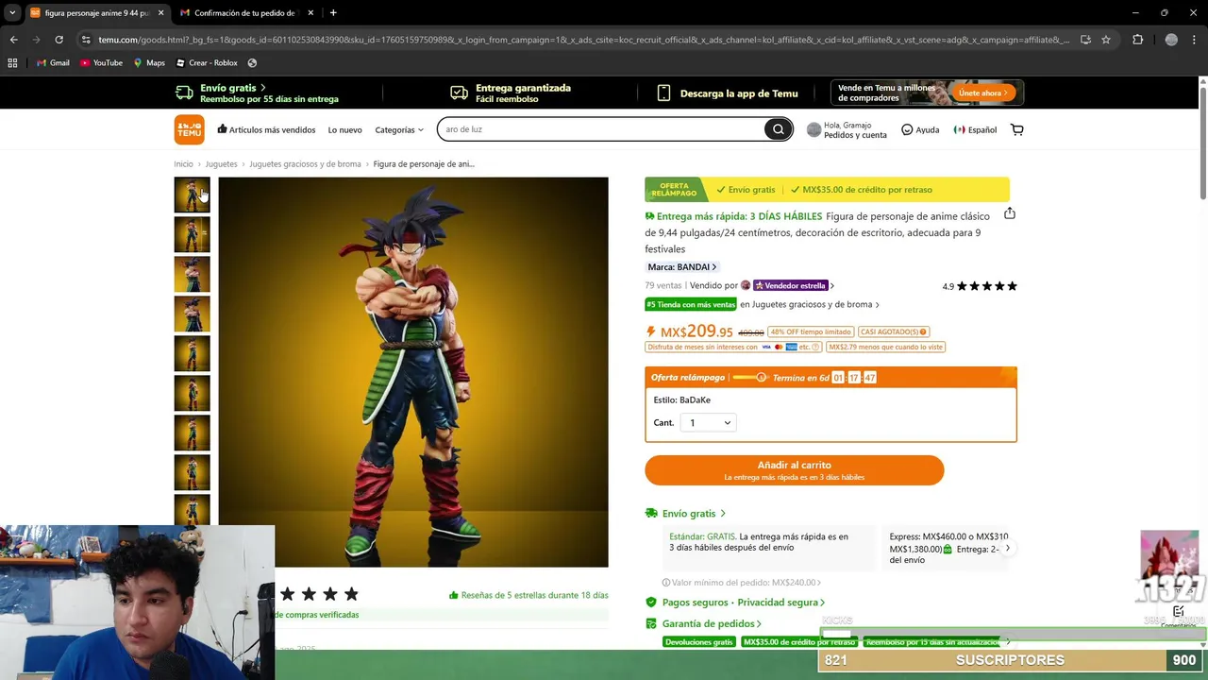Image resolution: width=1208 pixels, height=680 pixels.
Task: Expand Pagos seguros · Privacidad segura
Action: [735, 603]
